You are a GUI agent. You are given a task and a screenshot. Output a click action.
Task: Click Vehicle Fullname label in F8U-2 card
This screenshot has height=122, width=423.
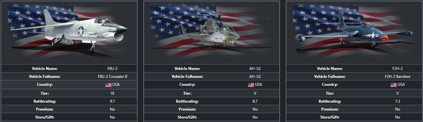click(x=45, y=77)
